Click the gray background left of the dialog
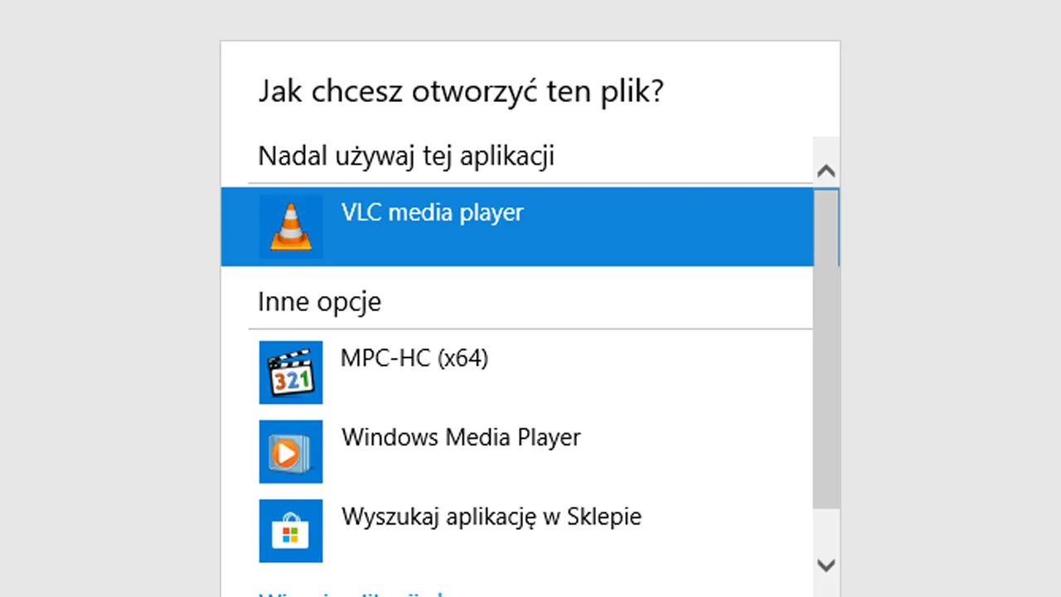The width and height of the screenshot is (1061, 597). tap(108, 298)
